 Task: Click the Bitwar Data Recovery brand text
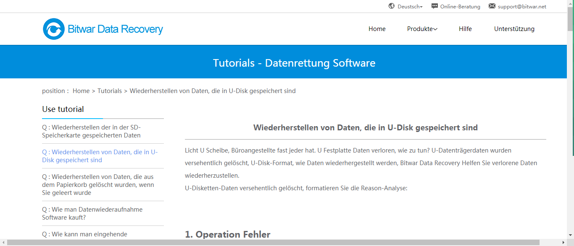coord(115,29)
